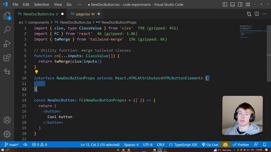Open the View menu

tap(58, 5)
